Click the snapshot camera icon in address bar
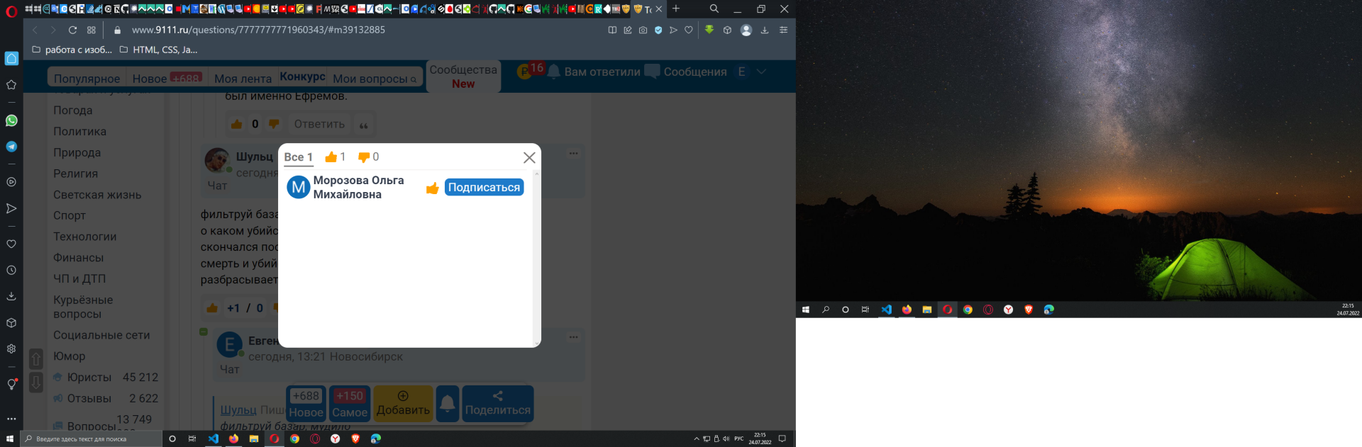1362x447 pixels. coord(643,30)
